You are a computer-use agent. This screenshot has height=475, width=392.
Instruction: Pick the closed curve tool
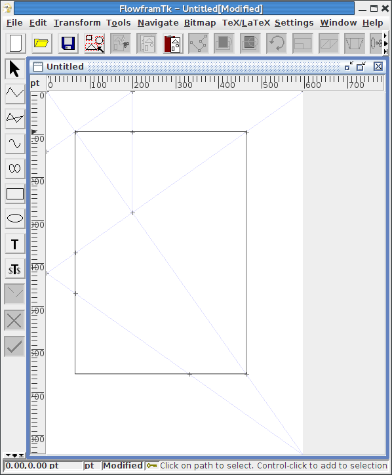click(x=15, y=168)
